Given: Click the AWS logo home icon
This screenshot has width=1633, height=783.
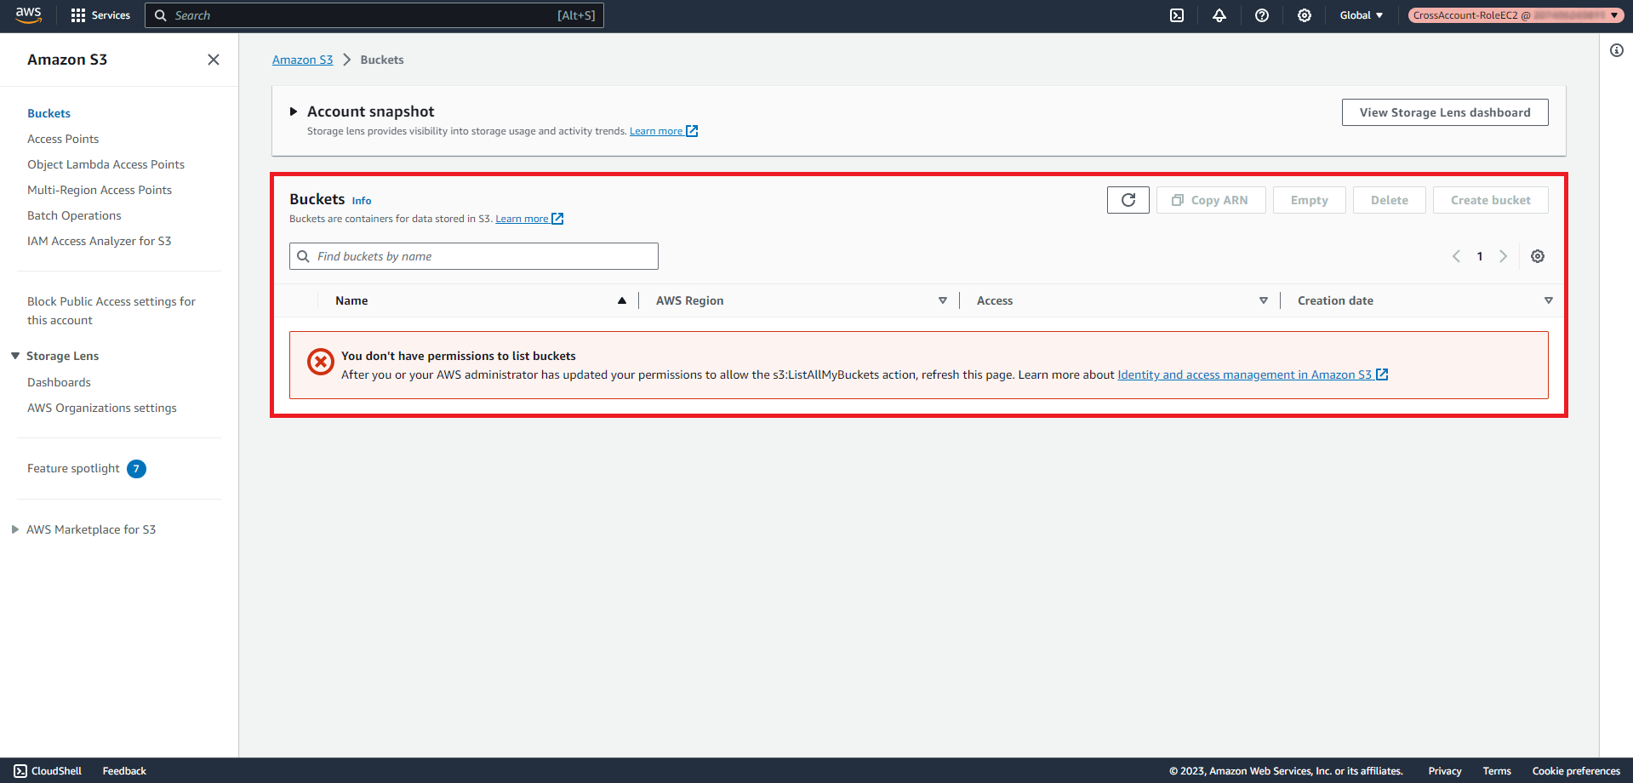Looking at the screenshot, I should (x=28, y=15).
